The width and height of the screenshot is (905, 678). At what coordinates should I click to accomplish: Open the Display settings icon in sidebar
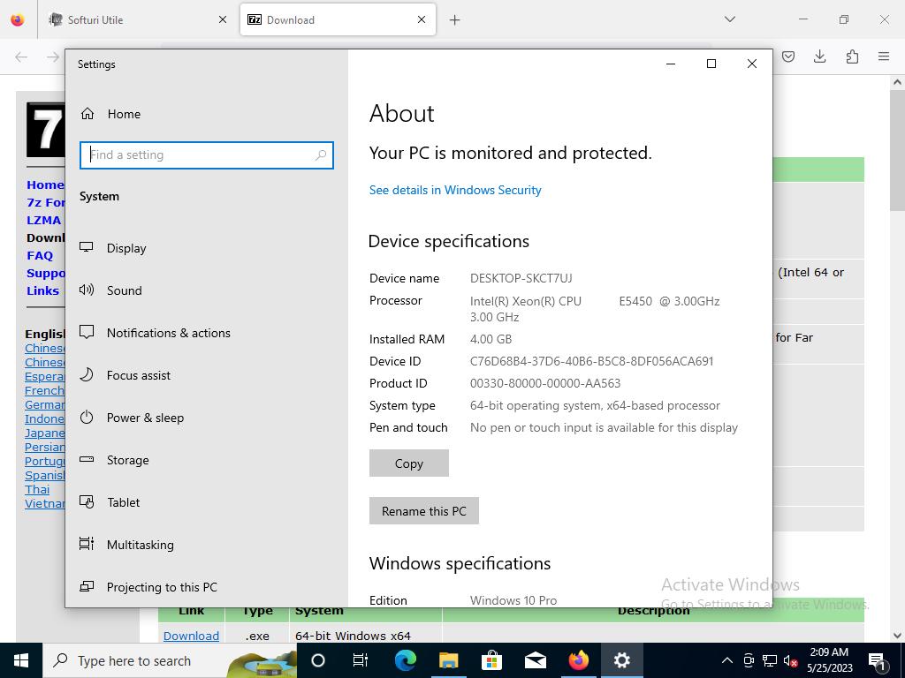(x=87, y=248)
